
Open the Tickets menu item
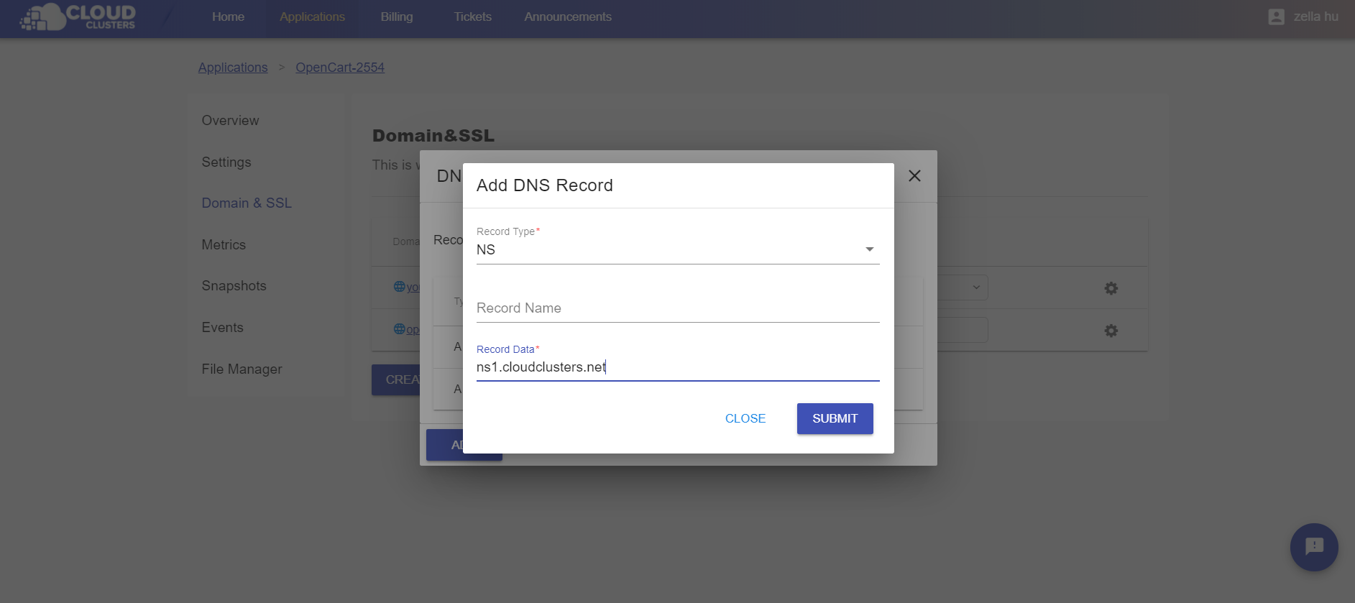473,17
